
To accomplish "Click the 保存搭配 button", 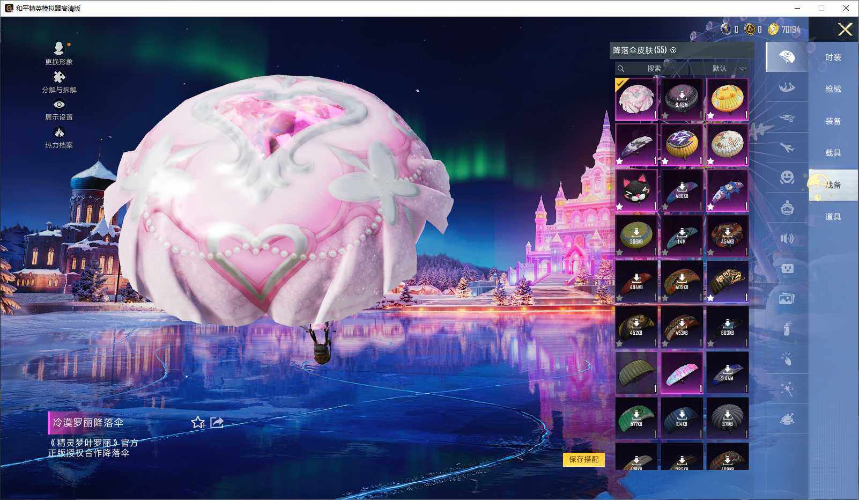I will [584, 459].
